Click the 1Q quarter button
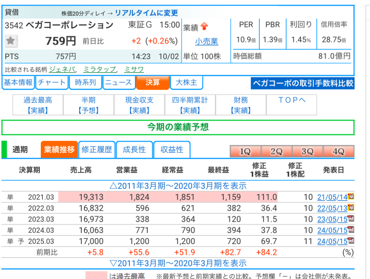Viewport: 370px width, 279px height. click(246, 151)
